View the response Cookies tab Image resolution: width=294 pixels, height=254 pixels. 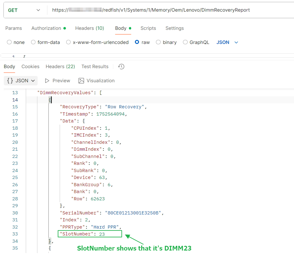(30, 67)
